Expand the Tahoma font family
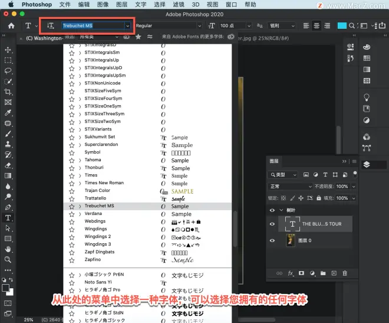 tap(80, 160)
